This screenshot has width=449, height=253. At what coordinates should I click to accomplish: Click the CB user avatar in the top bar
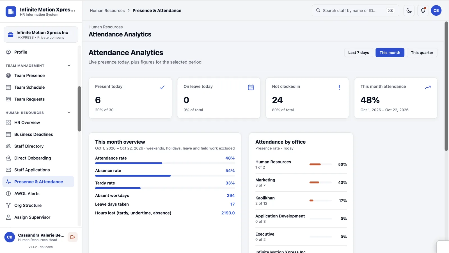(x=436, y=11)
